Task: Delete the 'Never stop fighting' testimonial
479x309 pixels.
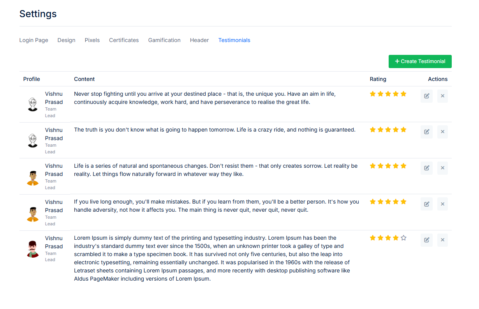Action: coord(442,96)
